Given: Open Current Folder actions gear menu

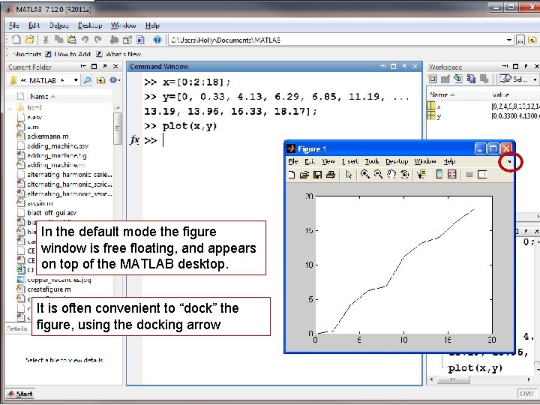Looking at the screenshot, I should click(115, 80).
